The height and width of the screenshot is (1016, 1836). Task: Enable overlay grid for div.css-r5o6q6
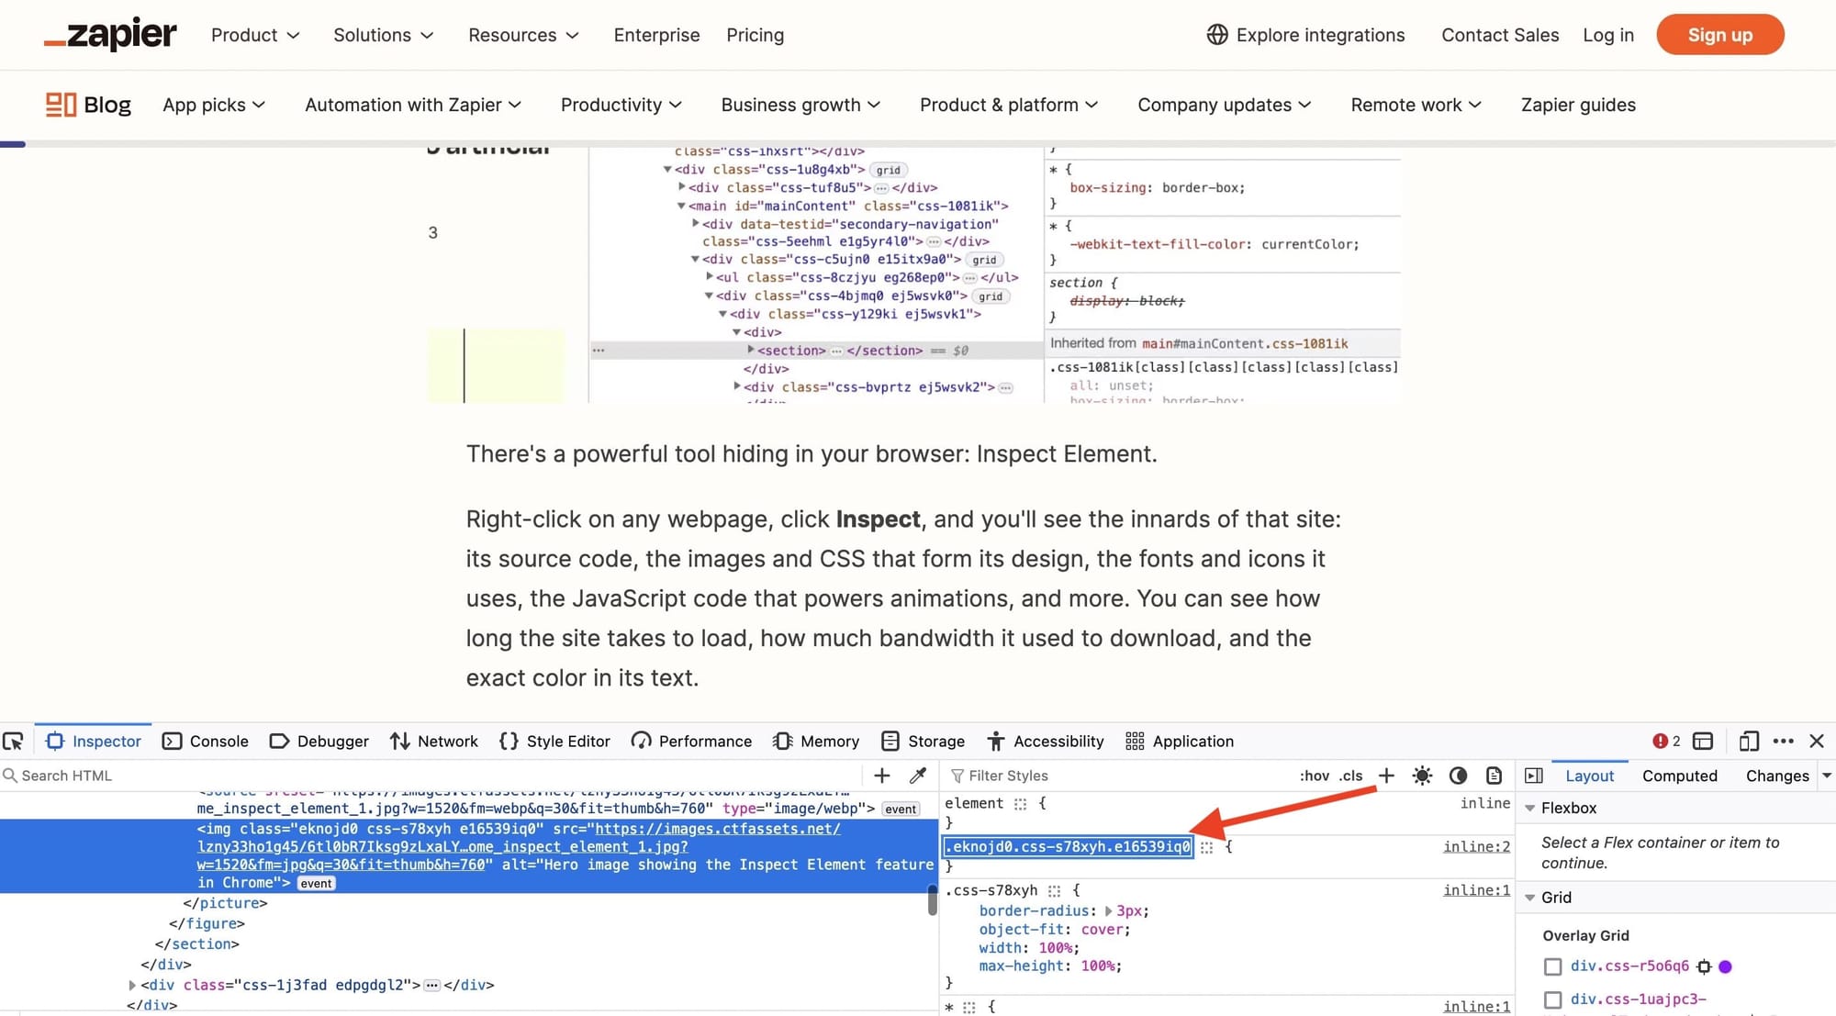(x=1552, y=966)
